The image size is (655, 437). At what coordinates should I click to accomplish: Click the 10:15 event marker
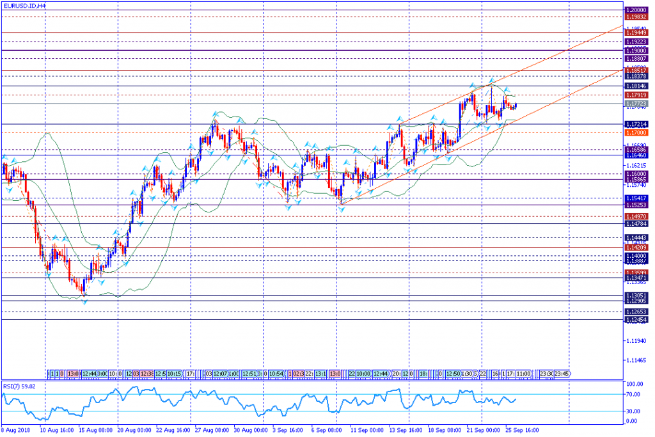click(x=174, y=373)
